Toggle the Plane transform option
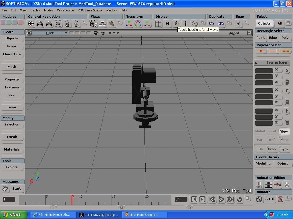Screen dimensions: 293x219 pyautogui.click(x=284, y=140)
